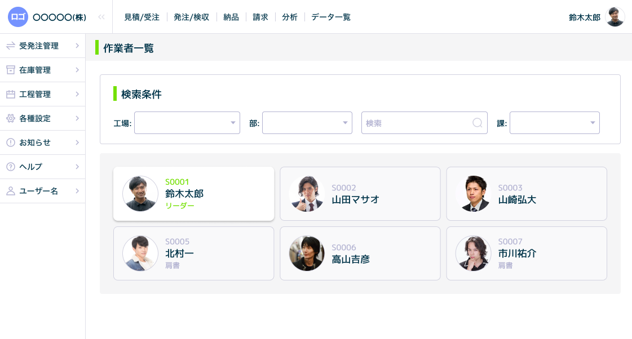632x339 pixels.
Task: Open 市川祐介 worker card
Action: click(527, 253)
